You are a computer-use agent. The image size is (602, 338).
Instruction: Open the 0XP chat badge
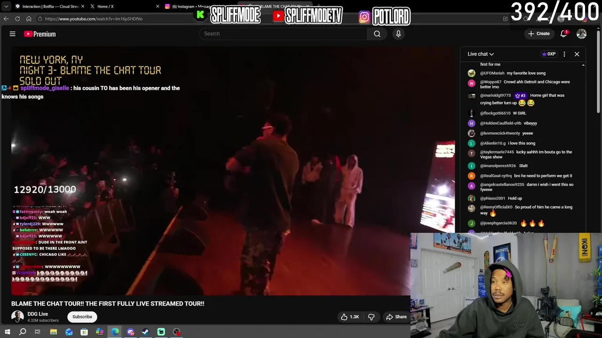click(549, 54)
